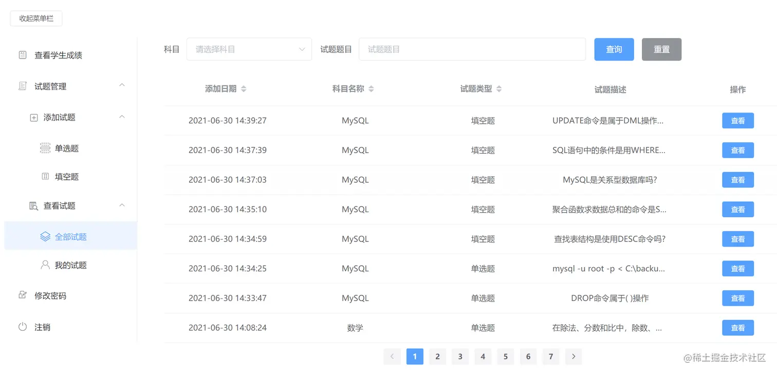Click the date 2021-06-30 14:39:27
Viewport: 777px width, 374px height.
(228, 121)
